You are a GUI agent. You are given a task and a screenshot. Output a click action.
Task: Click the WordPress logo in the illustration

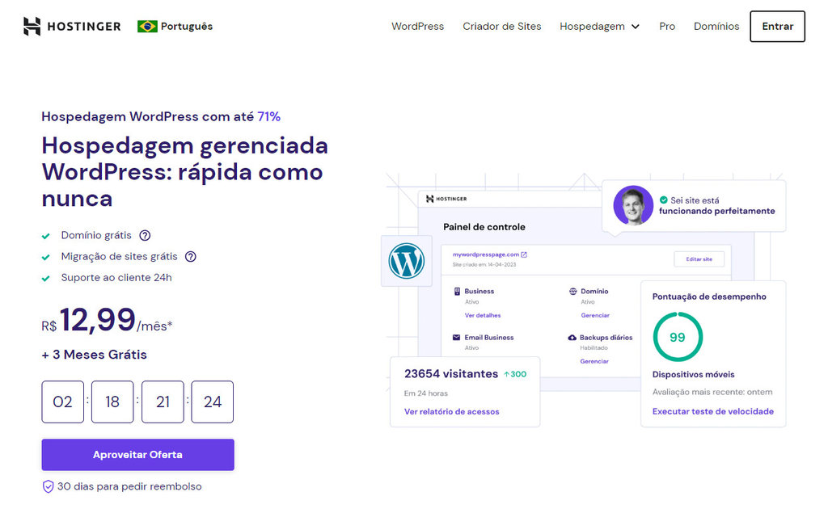tap(407, 261)
